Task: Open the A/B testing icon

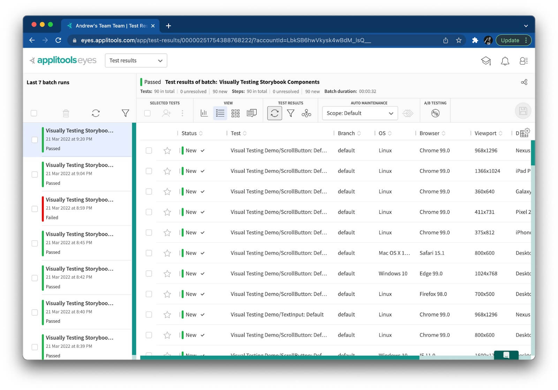Action: click(x=435, y=113)
